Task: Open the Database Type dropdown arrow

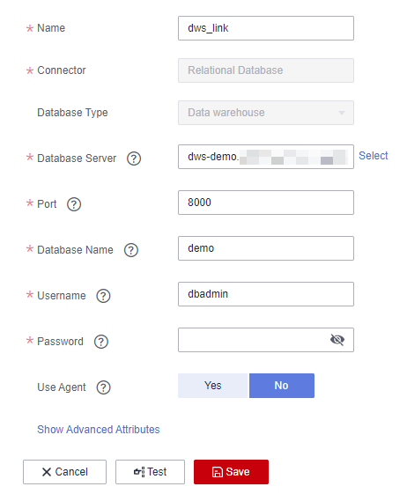Action: pos(342,113)
